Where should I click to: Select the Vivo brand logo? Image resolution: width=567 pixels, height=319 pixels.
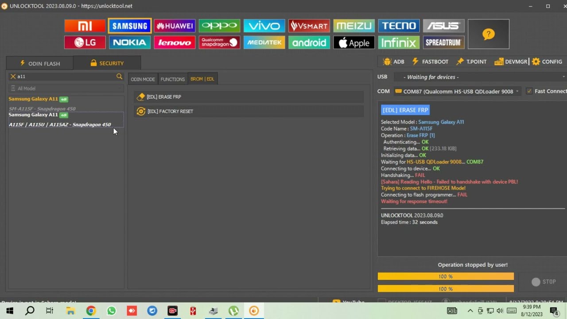point(264,26)
